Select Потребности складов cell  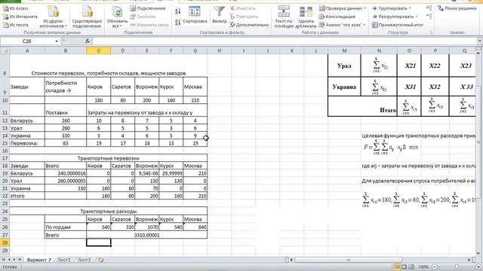point(66,87)
